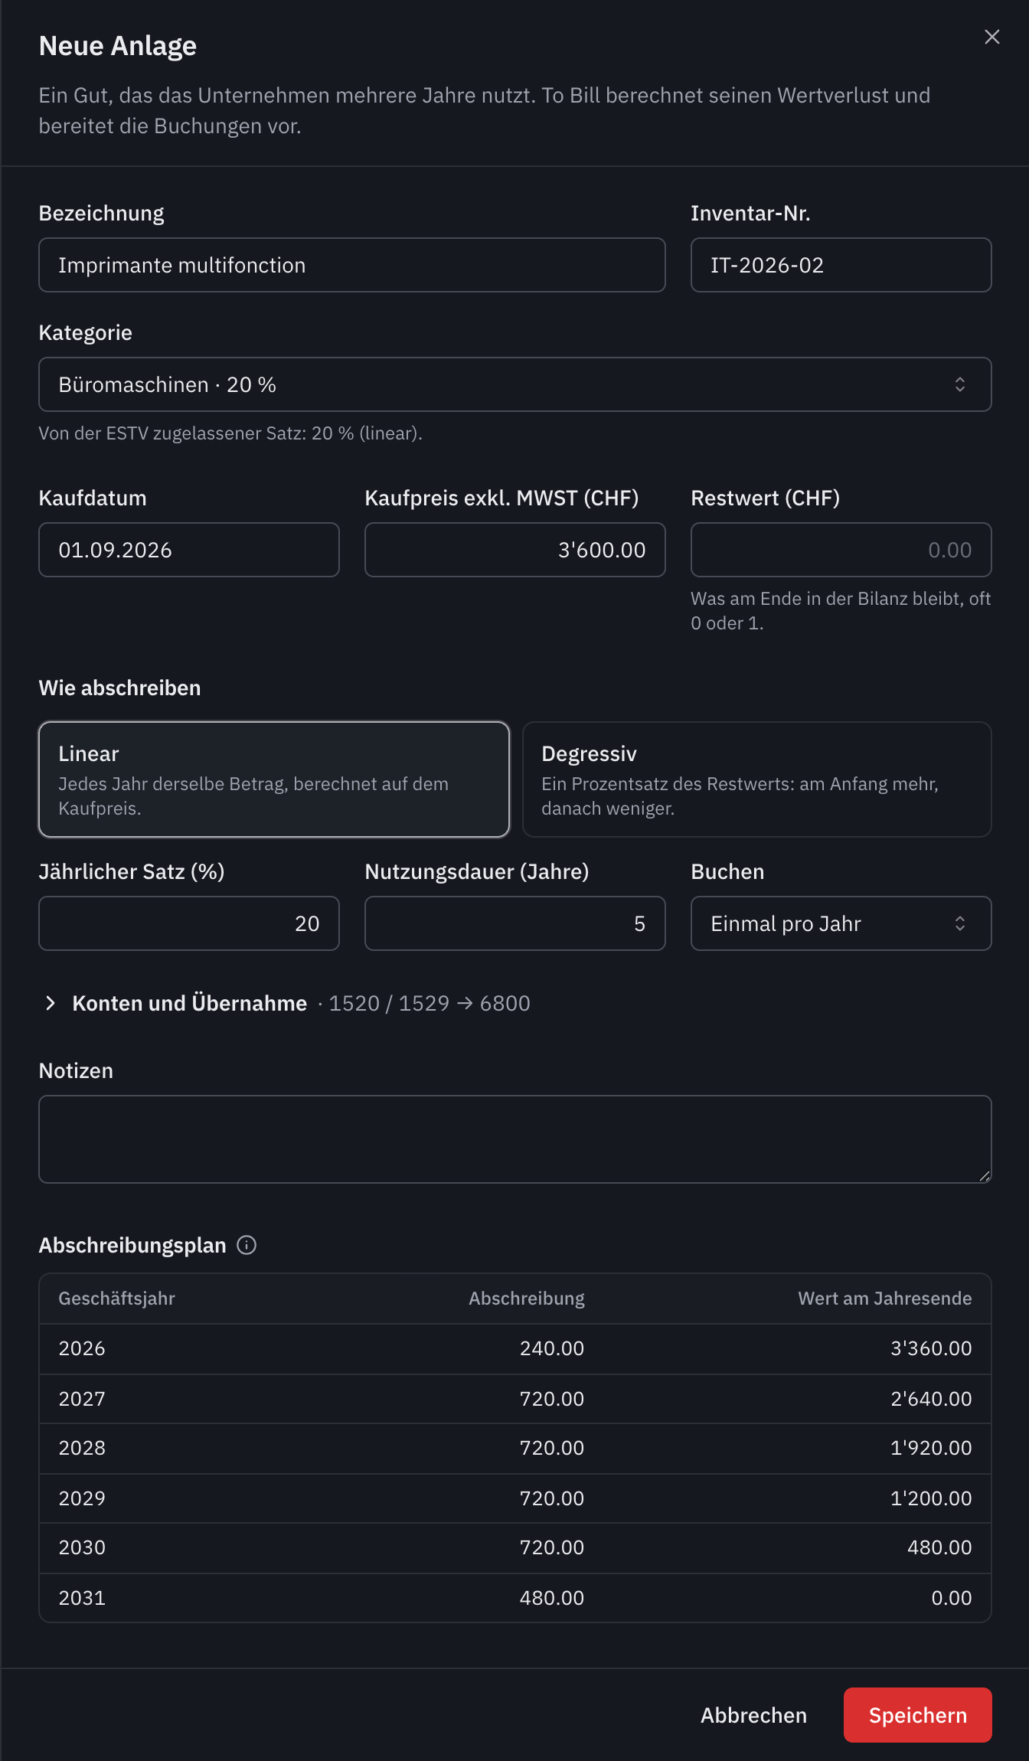The width and height of the screenshot is (1029, 1761).
Task: Click the 1'200.00 year-end value
Action: pyautogui.click(x=931, y=1498)
